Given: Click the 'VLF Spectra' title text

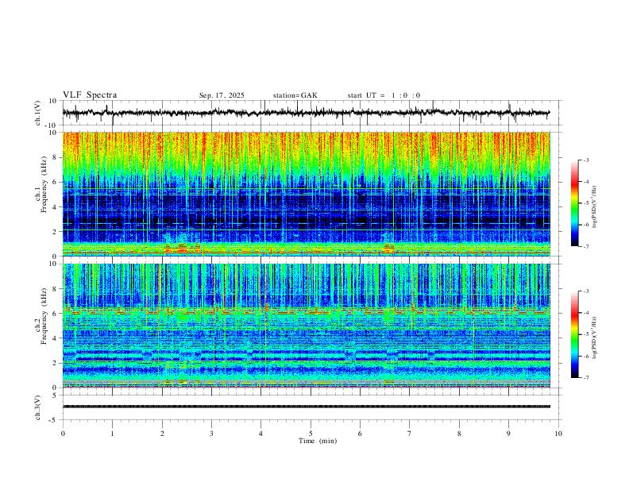Looking at the screenshot, I should click(x=90, y=95).
